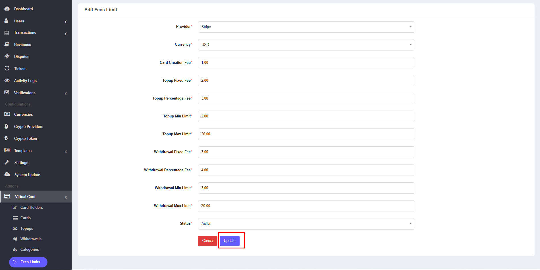This screenshot has height=270, width=540.
Task: Click the Tickets spinner icon
Action: [x=7, y=68]
